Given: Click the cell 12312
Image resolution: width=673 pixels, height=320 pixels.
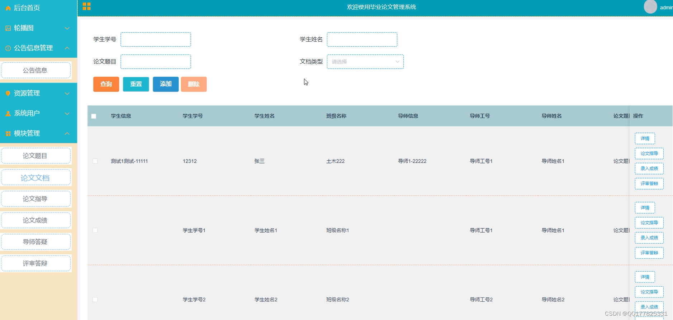Looking at the screenshot, I should pos(190,161).
